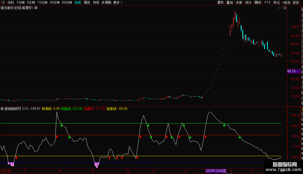Viewport: 303px width, 174px height.
Task: Open 多周期 multi-period view
Action: point(106,2)
